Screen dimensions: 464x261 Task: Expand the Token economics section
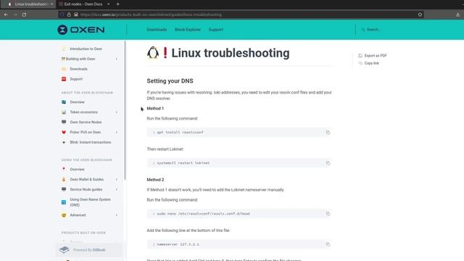(117, 112)
